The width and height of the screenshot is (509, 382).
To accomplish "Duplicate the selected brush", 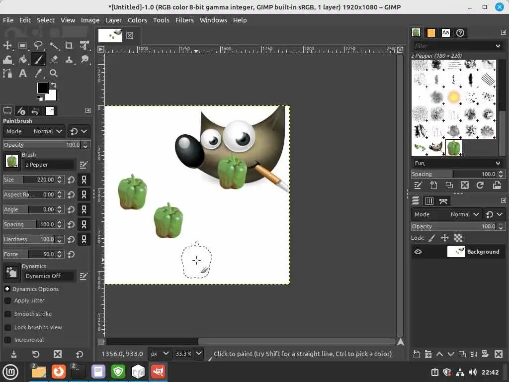I will point(449,185).
